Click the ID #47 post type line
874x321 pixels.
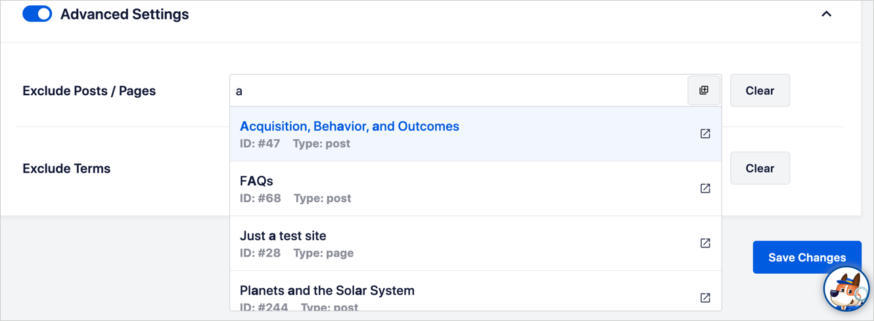(x=295, y=144)
